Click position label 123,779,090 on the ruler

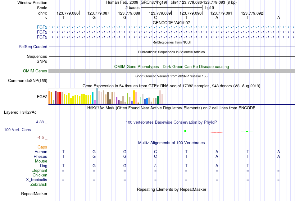(191, 13)
